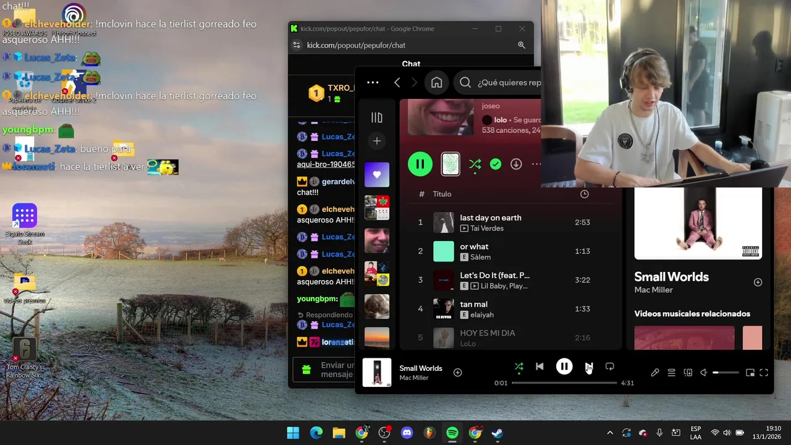Open the play queue
The height and width of the screenshot is (445, 791).
coord(671,373)
